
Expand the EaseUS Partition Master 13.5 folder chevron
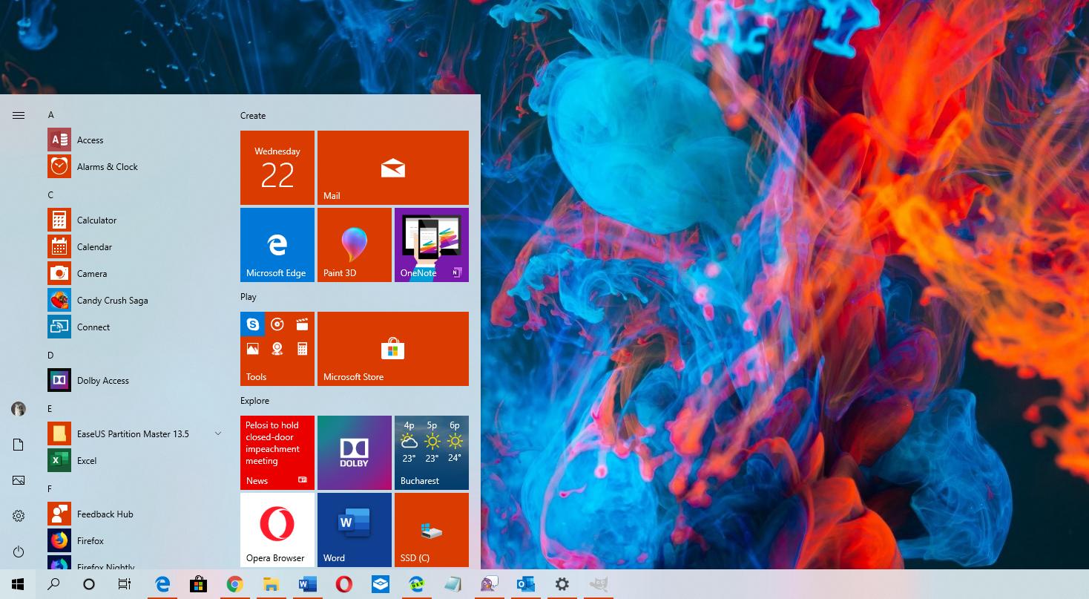[x=218, y=433]
